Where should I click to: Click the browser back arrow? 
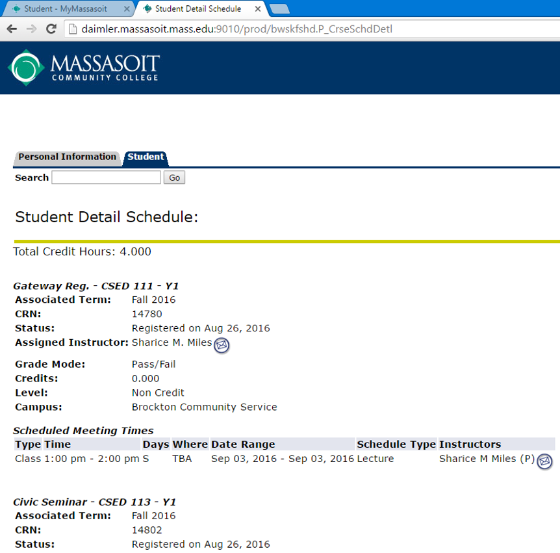coord(11,29)
